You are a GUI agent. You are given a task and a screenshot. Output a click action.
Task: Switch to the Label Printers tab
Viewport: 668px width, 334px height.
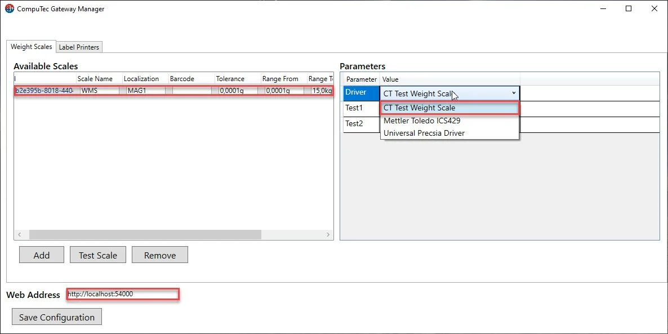79,47
